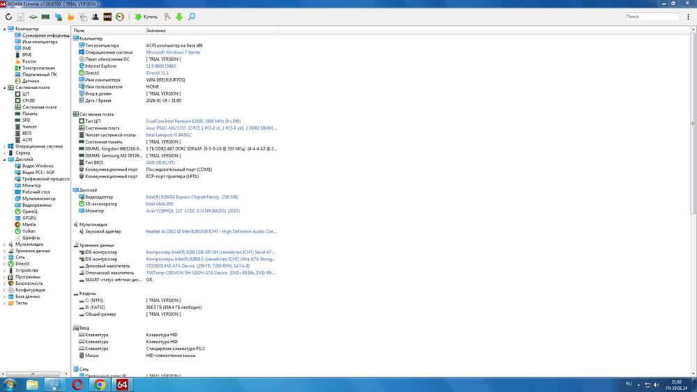Screen dimensions: 697x392
Task: Click the Значение column header
Action: [212, 31]
